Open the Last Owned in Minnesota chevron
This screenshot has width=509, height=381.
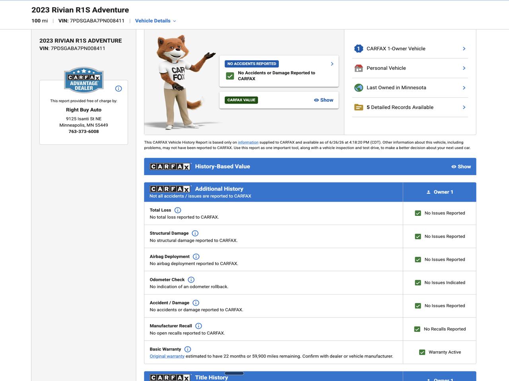(x=464, y=88)
